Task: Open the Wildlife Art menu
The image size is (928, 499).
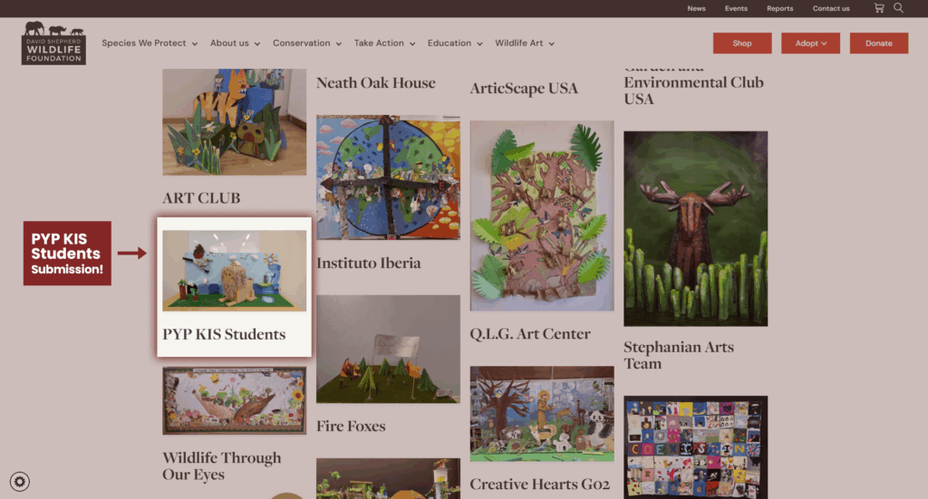Action: click(x=525, y=43)
